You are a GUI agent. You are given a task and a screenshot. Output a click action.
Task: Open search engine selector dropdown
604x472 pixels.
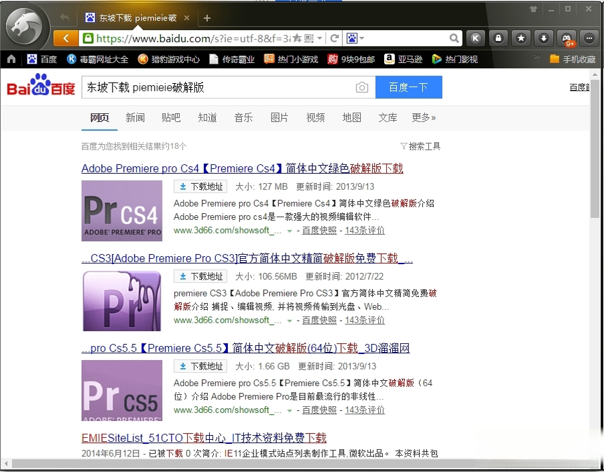tap(355, 38)
